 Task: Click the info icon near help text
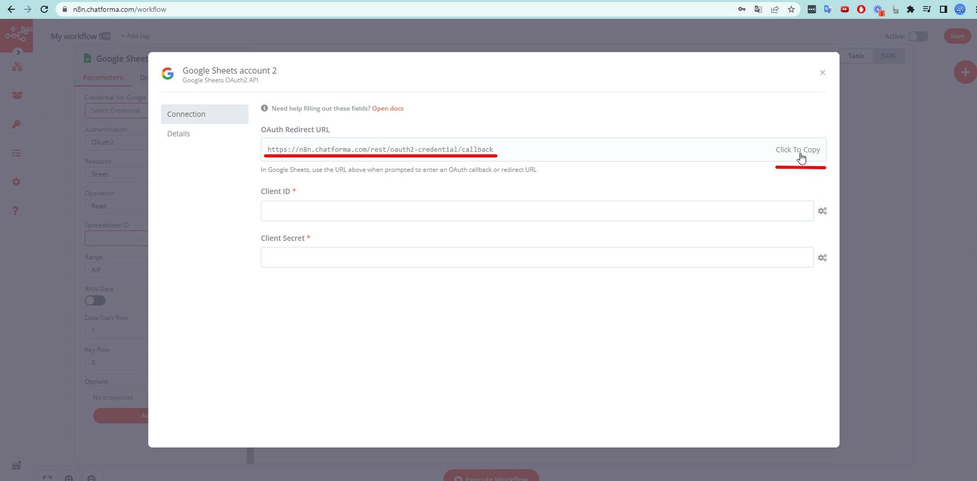pos(265,108)
